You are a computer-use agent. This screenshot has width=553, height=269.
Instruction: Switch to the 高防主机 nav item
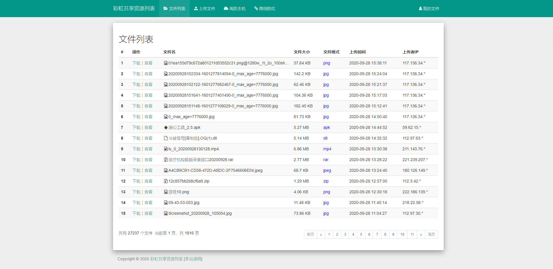[x=235, y=8]
